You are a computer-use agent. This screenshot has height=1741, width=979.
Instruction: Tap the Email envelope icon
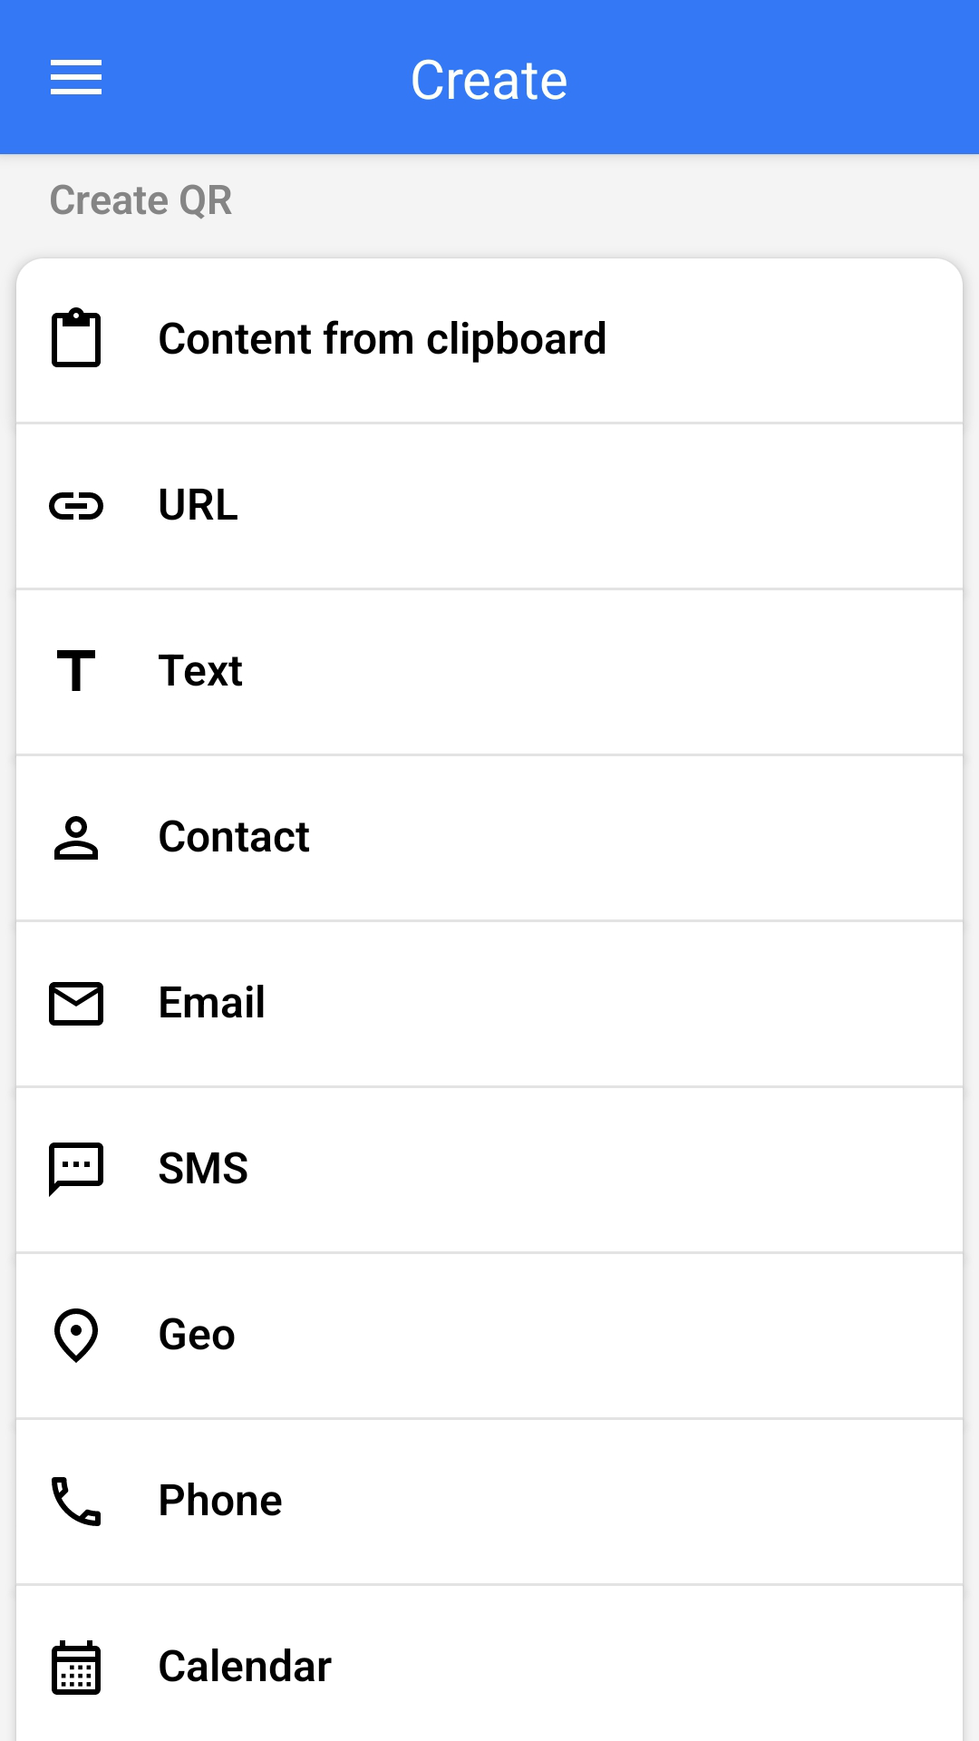(x=76, y=1004)
